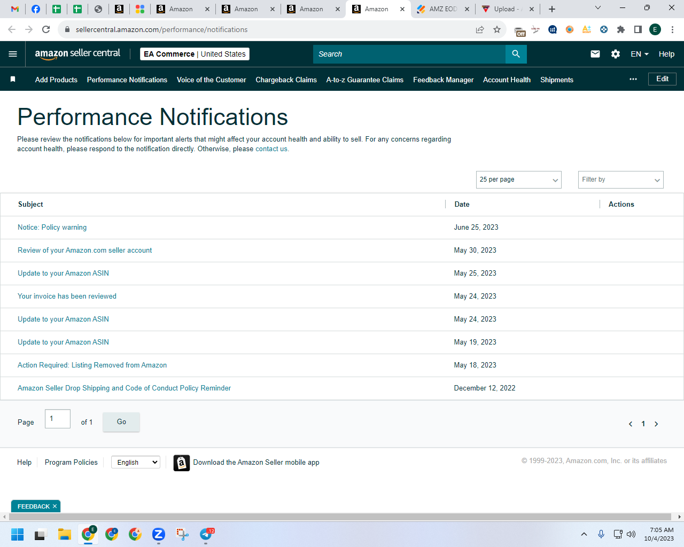Open the Chrome three-dot menu
684x547 pixels.
pyautogui.click(x=673, y=29)
